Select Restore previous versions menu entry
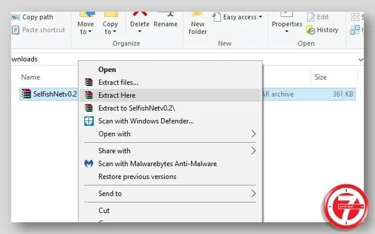The height and width of the screenshot is (234, 375). 137,177
